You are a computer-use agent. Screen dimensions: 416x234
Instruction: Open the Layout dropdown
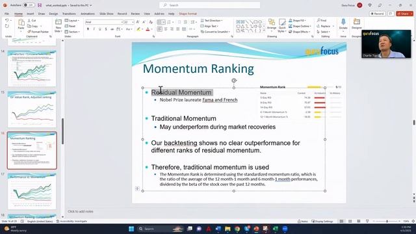click(x=72, y=20)
